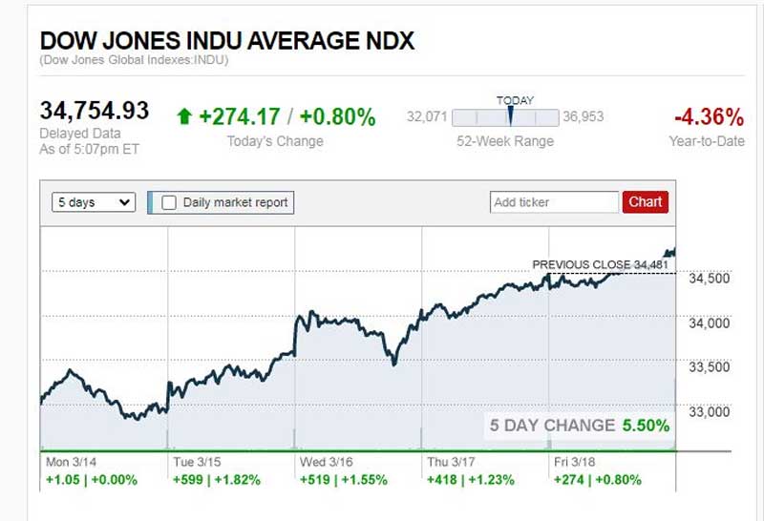
Task: Click the 5 Day Change 5.50% label
Action: coord(580,426)
